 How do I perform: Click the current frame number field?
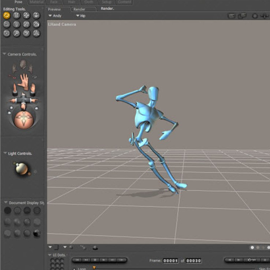(x=171, y=261)
